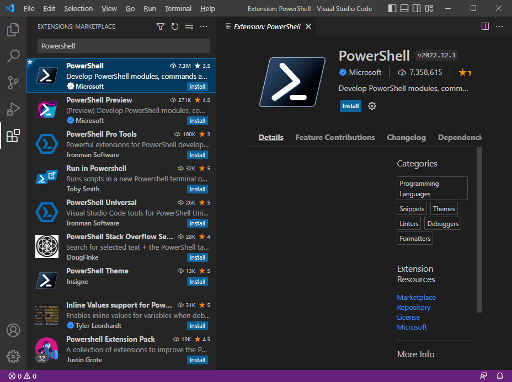Refresh the extensions list

pyautogui.click(x=175, y=26)
